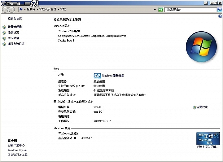Expand dropdown arrow before 控制台 in breadcrumb
Image resolution: width=223 pixels, height=162 pixels.
pos(25,10)
